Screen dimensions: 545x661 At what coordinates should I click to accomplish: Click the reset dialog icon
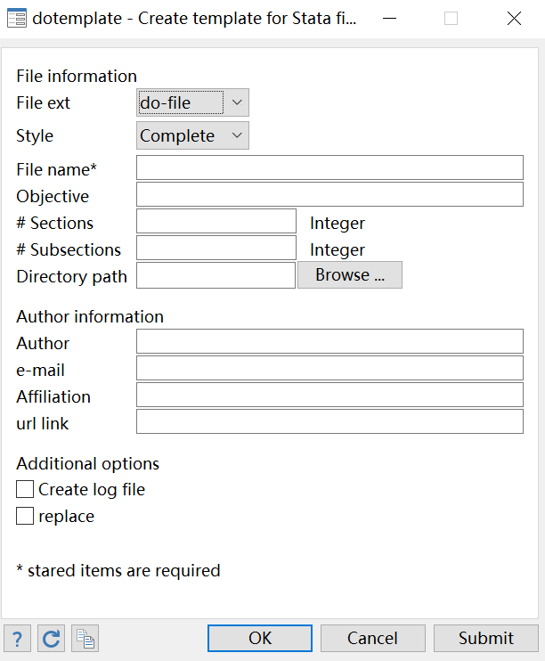52,638
